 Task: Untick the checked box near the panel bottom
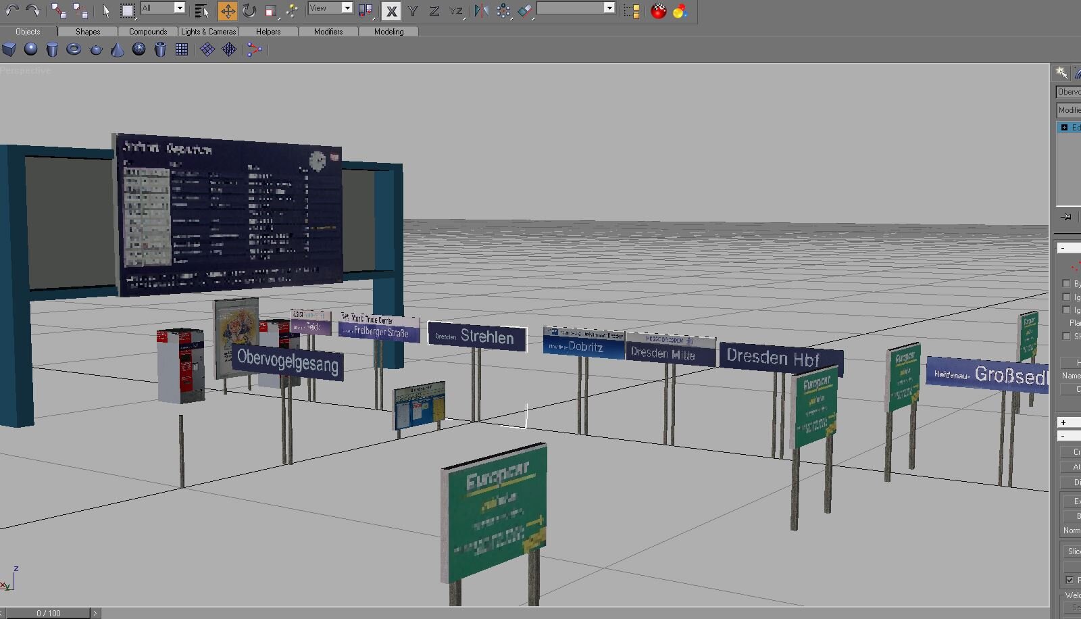click(1070, 580)
